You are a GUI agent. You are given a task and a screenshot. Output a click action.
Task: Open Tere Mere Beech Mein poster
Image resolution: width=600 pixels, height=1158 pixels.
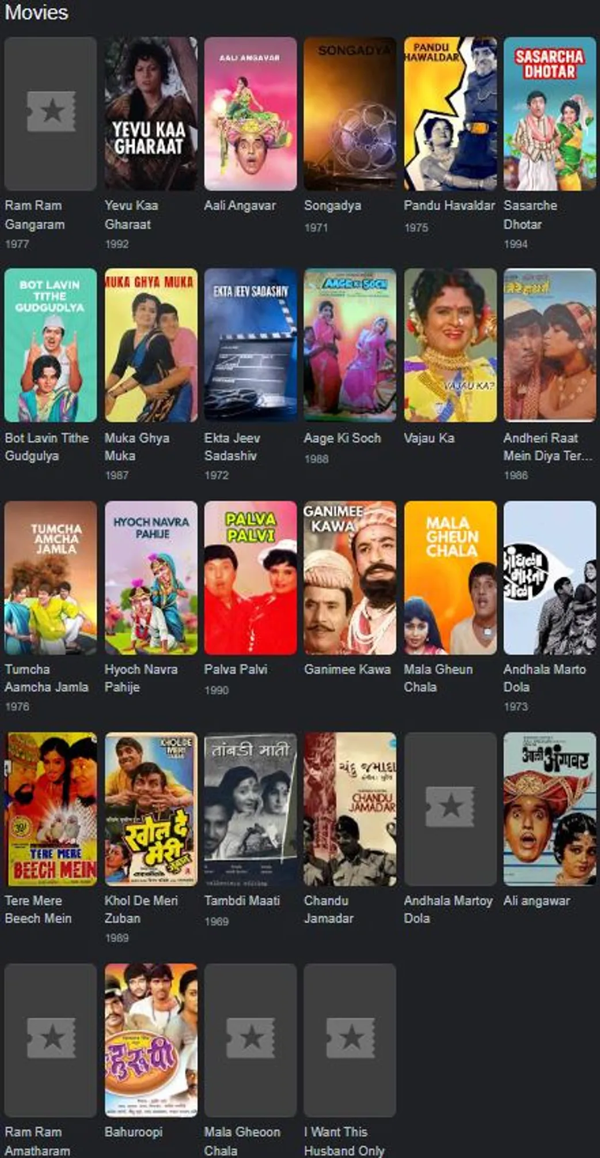(51, 809)
